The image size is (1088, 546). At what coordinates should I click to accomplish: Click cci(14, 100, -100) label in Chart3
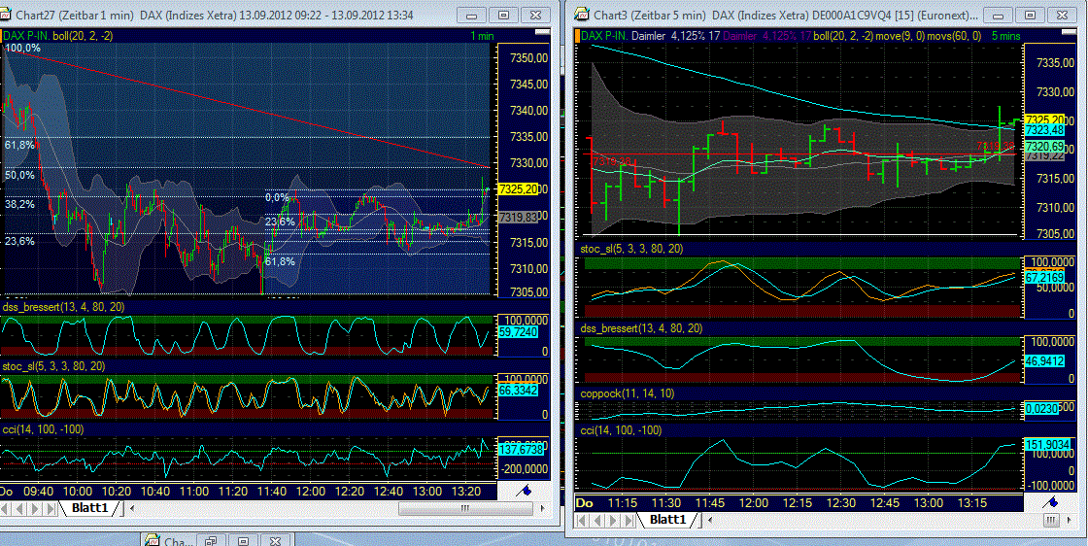point(621,430)
